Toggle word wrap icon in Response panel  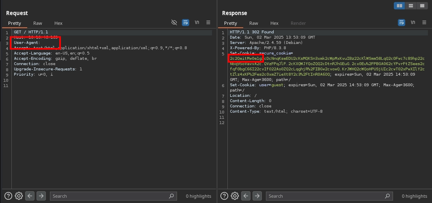point(402,23)
